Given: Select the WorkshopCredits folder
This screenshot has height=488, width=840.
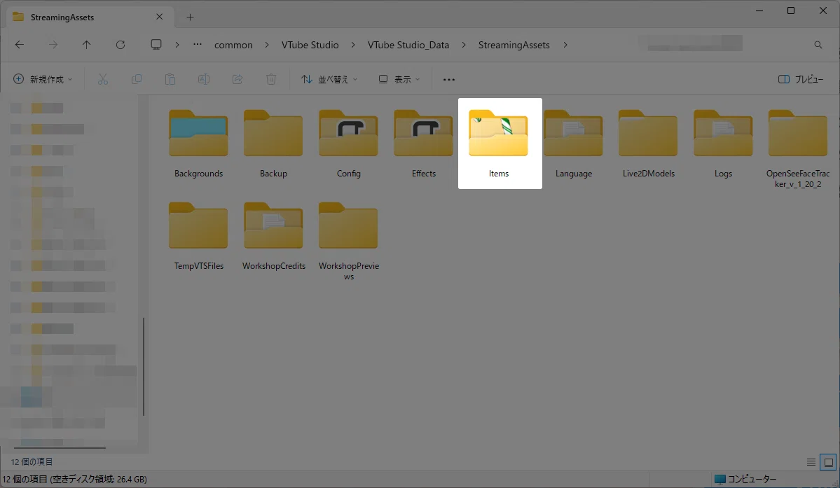Looking at the screenshot, I should [x=273, y=236].
